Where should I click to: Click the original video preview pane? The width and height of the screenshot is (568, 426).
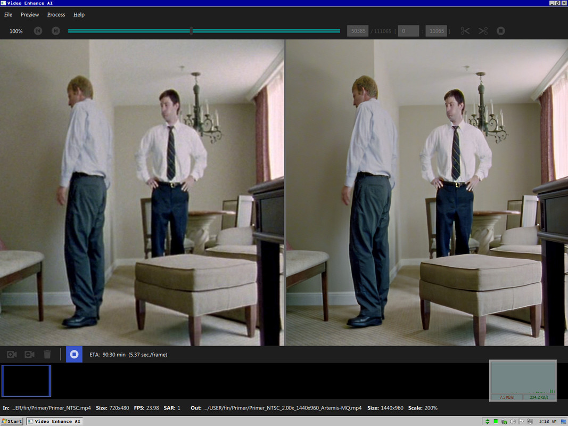[x=142, y=192]
